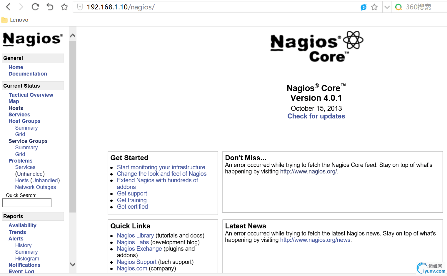Viewport: 447px width, 276px height.
Task: Click the shield icon in the address bar
Action: 80,7
